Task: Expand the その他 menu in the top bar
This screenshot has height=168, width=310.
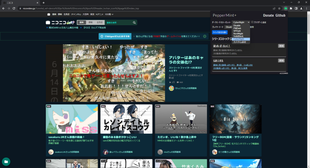Action: [x=109, y=14]
